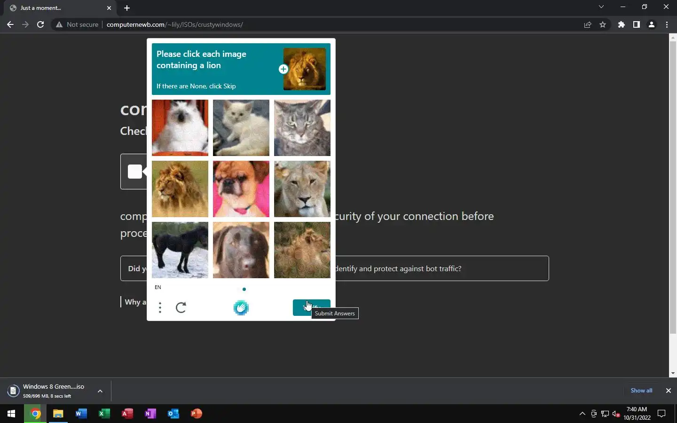Enlarge the lion example image
The image size is (677, 423).
304,69
